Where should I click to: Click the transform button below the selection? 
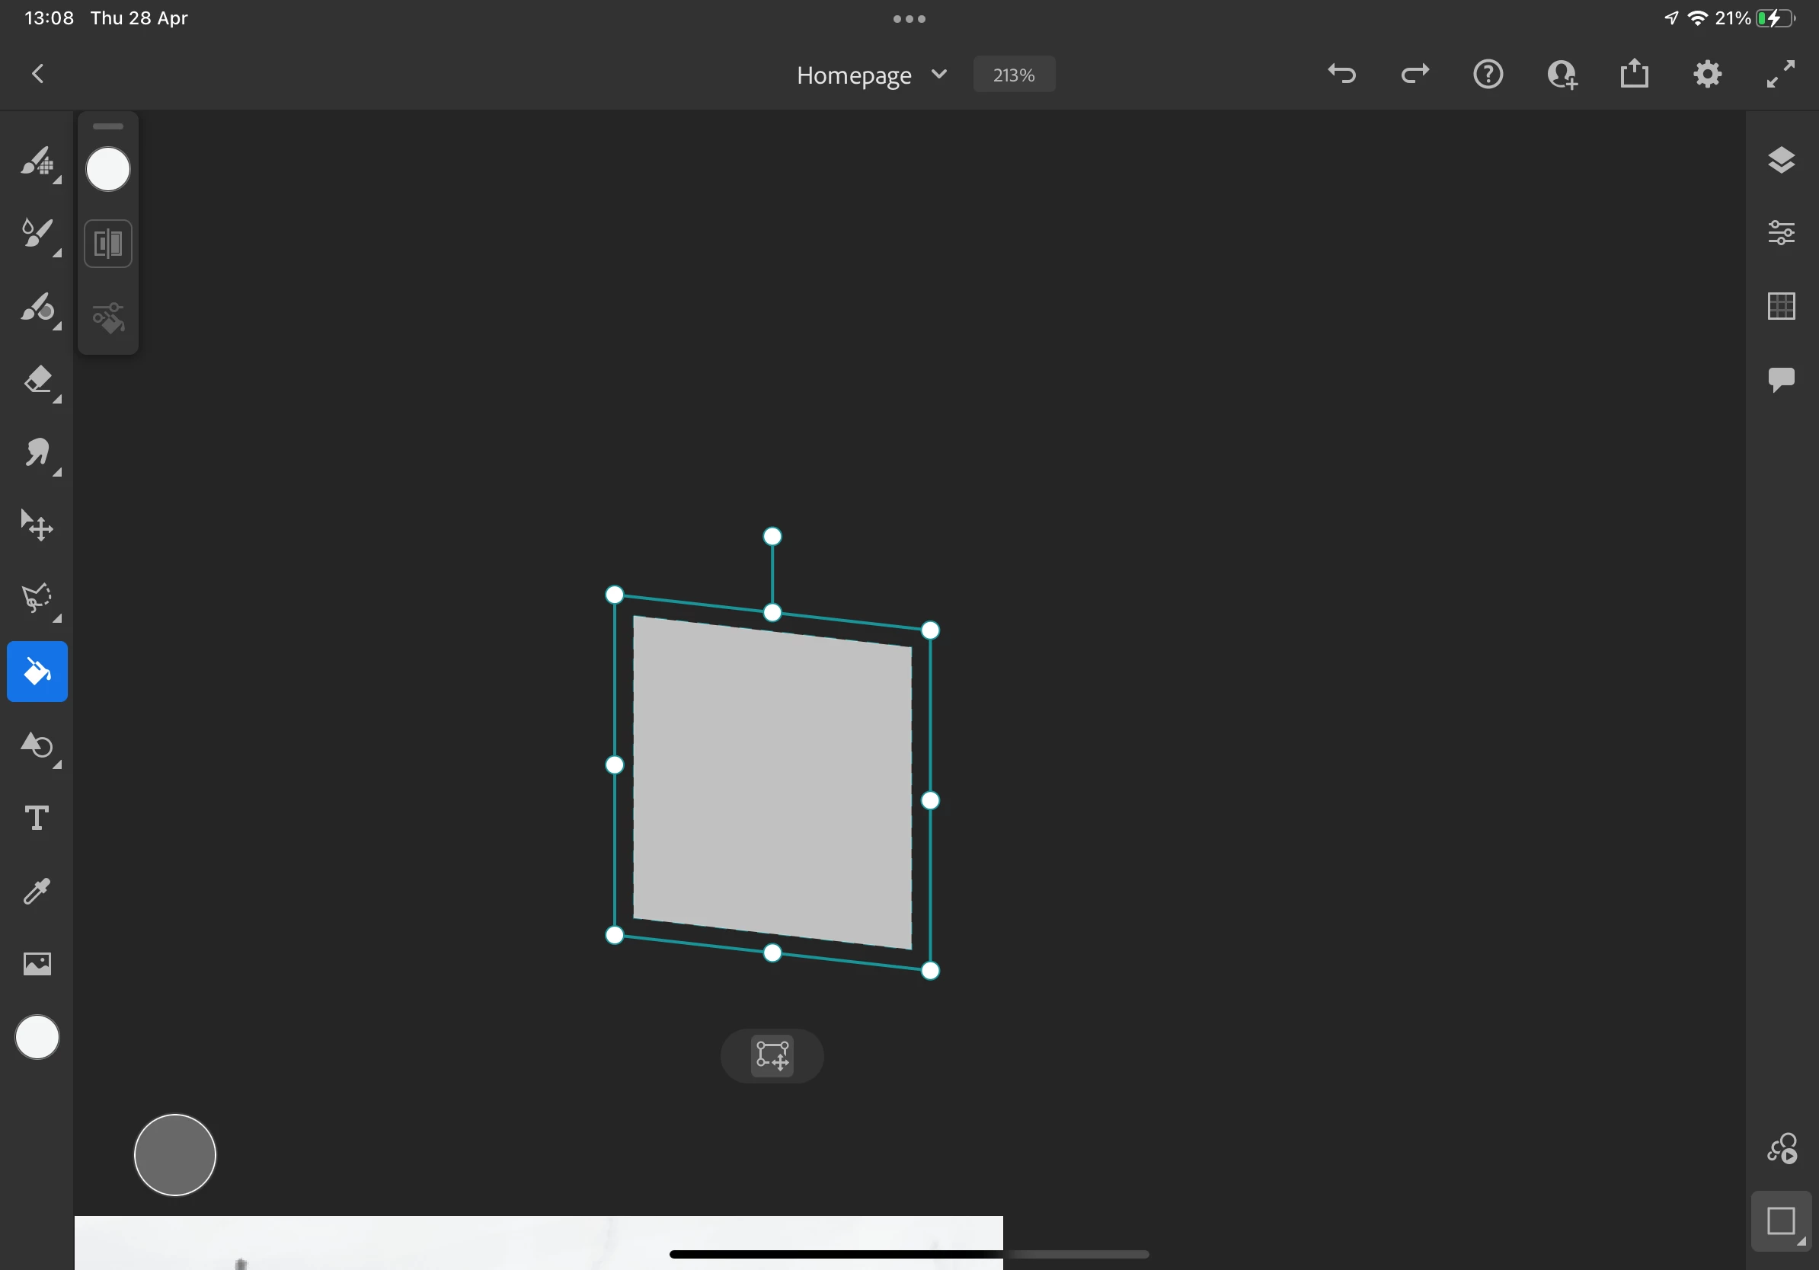pos(772,1055)
